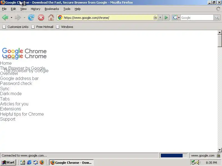
Task: Click the Sync link
Action: coord(5,89)
